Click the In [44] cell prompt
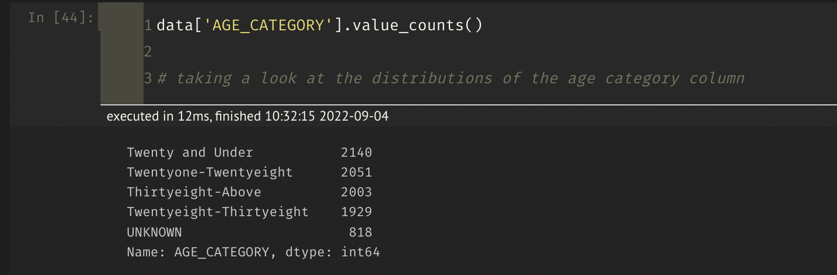Image resolution: width=837 pixels, height=275 pixels. pyautogui.click(x=60, y=18)
